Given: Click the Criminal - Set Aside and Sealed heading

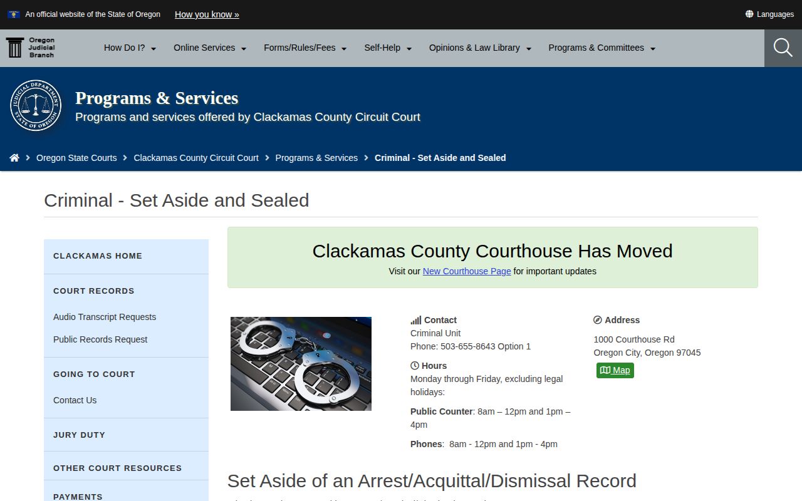Looking at the screenshot, I should point(177,200).
